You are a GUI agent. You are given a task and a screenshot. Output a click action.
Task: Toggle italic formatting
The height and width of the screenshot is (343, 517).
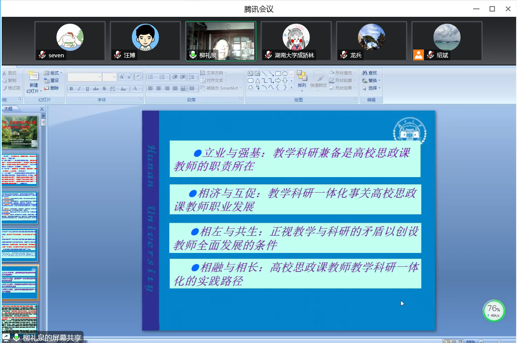pos(79,89)
